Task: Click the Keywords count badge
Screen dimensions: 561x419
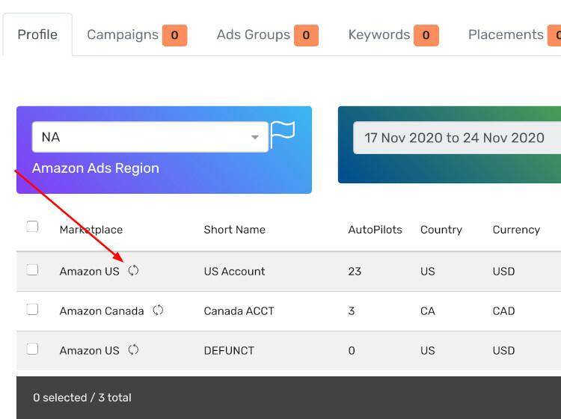Action: [426, 35]
